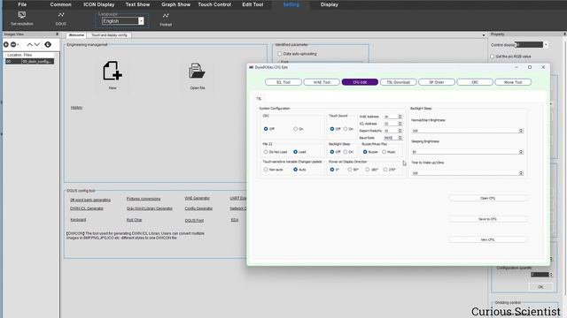This screenshot has height=318, width=567.
Task: Turn Backlight Sleep On
Action: [346, 152]
